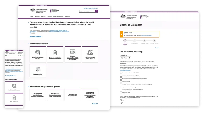Open Catch-up vaccination in navigation bar
Image resolution: width=205 pixels, height=115 pixels.
(58, 17)
